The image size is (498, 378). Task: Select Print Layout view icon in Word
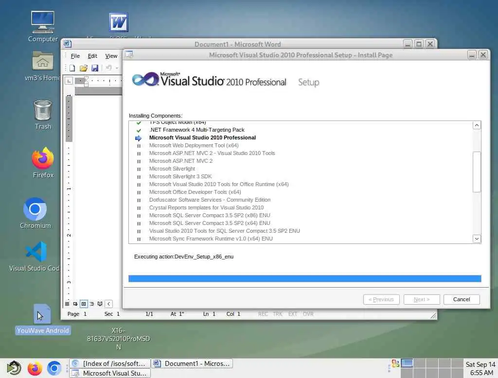84,304
